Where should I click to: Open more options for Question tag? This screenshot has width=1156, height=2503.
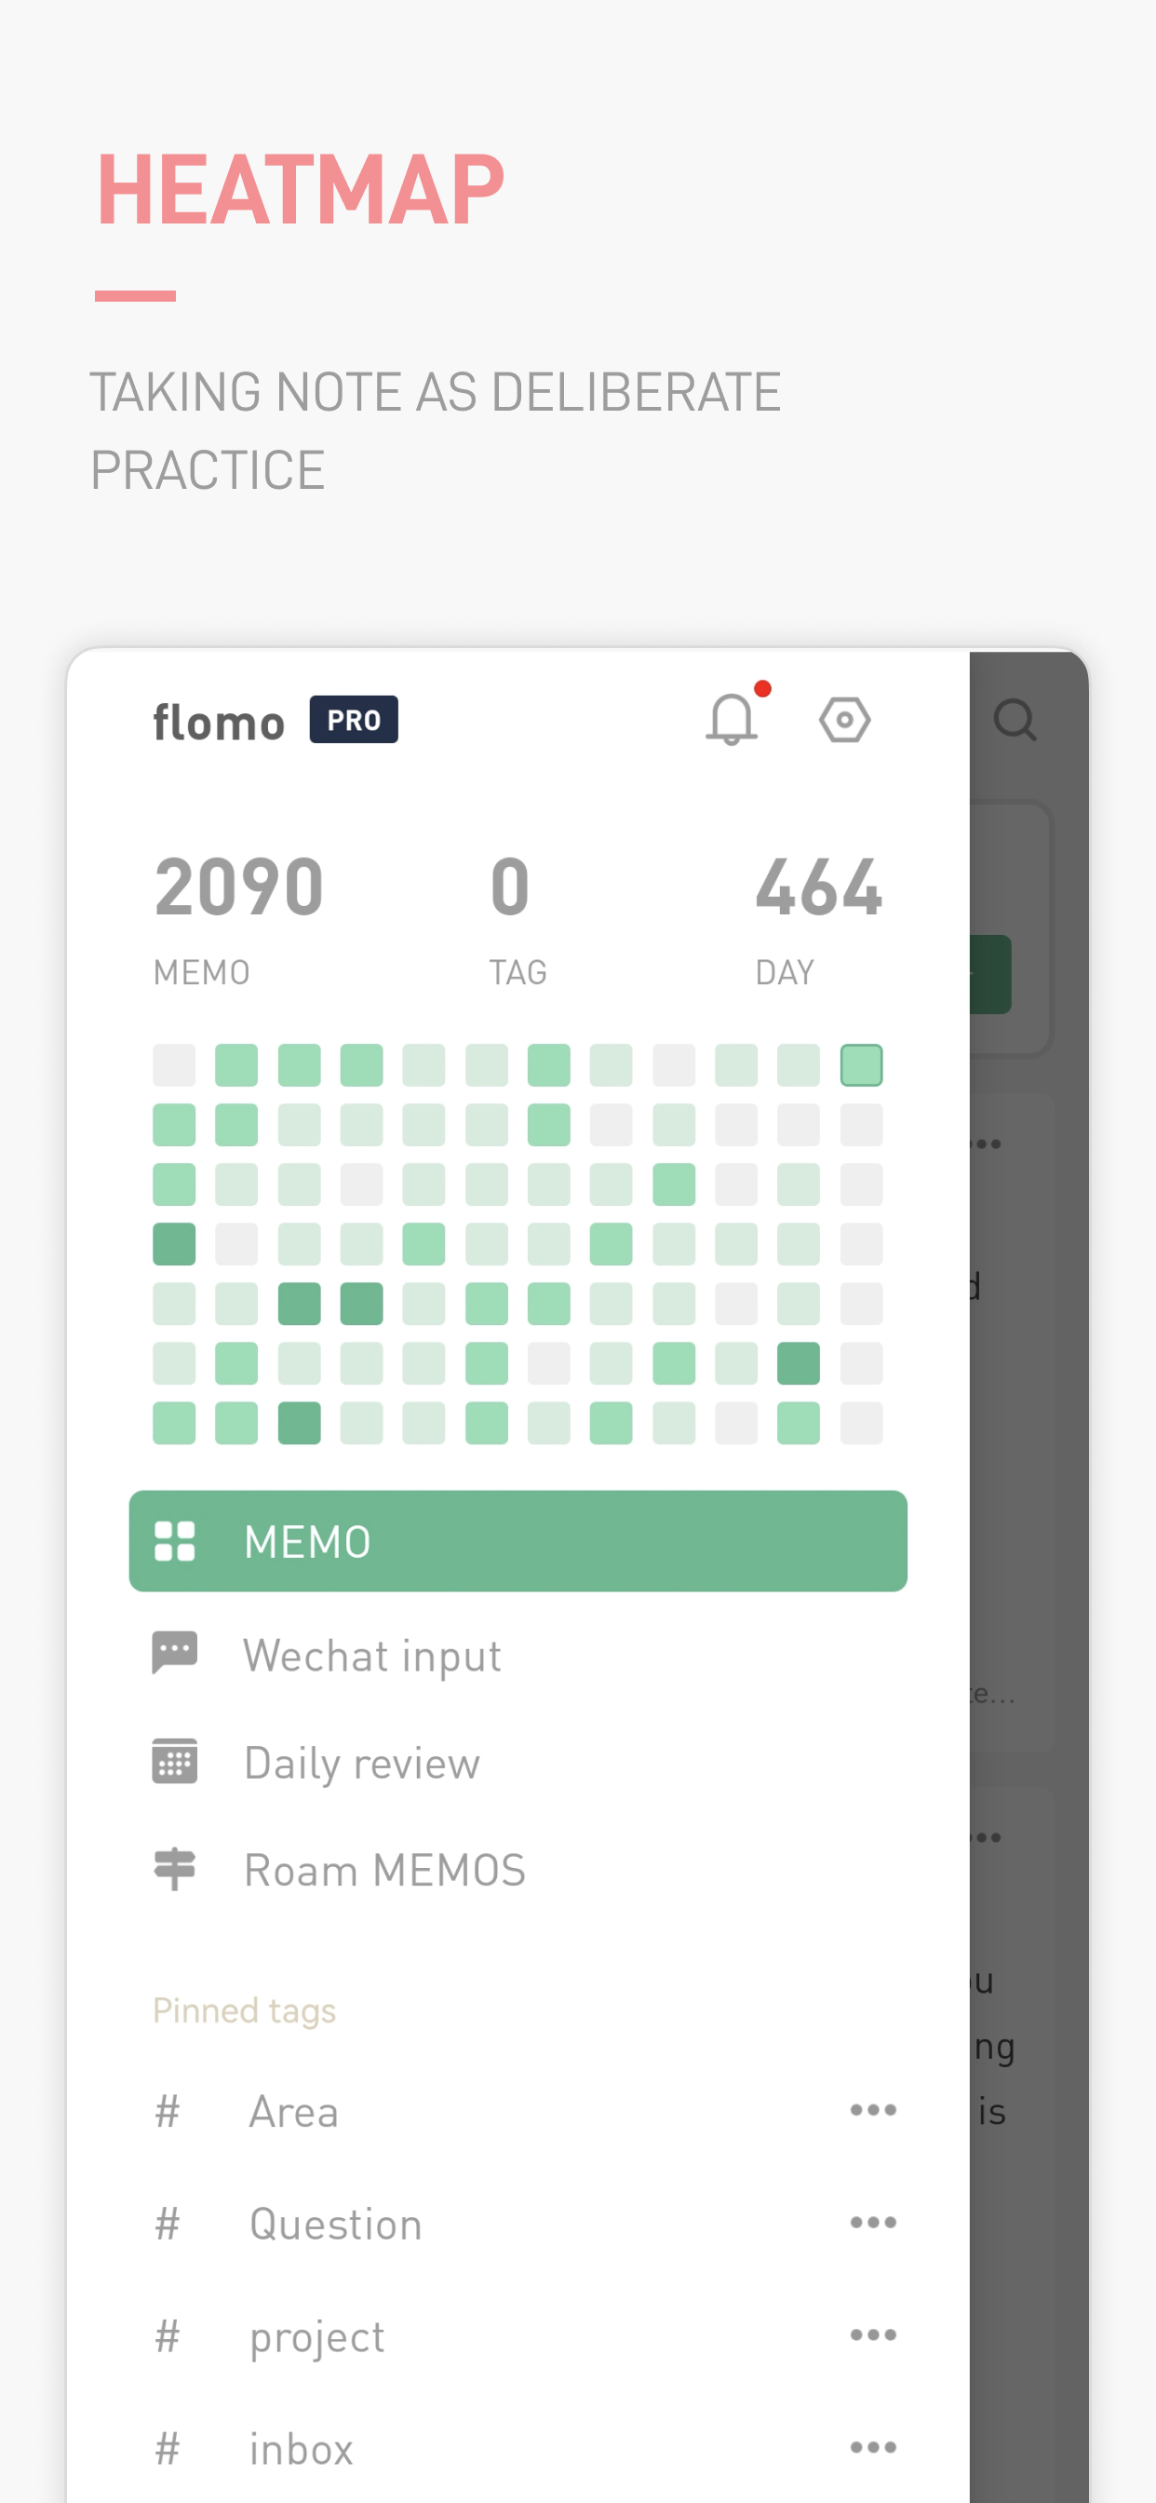pyautogui.click(x=872, y=2223)
